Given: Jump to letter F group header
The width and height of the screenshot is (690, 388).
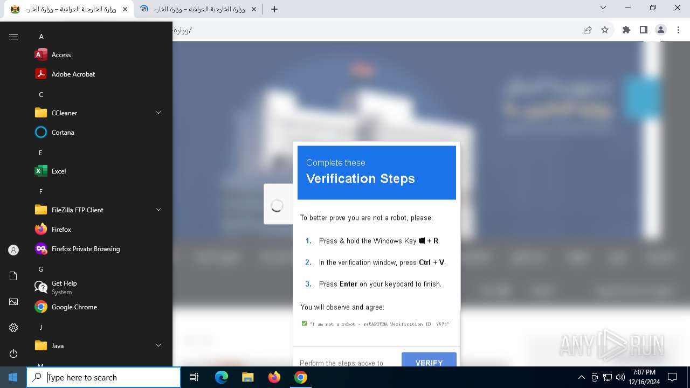Looking at the screenshot, I should [x=40, y=192].
